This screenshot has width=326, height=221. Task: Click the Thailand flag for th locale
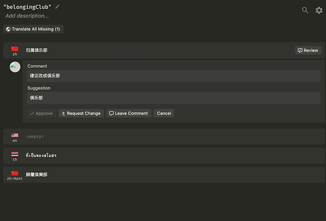[x=15, y=154]
